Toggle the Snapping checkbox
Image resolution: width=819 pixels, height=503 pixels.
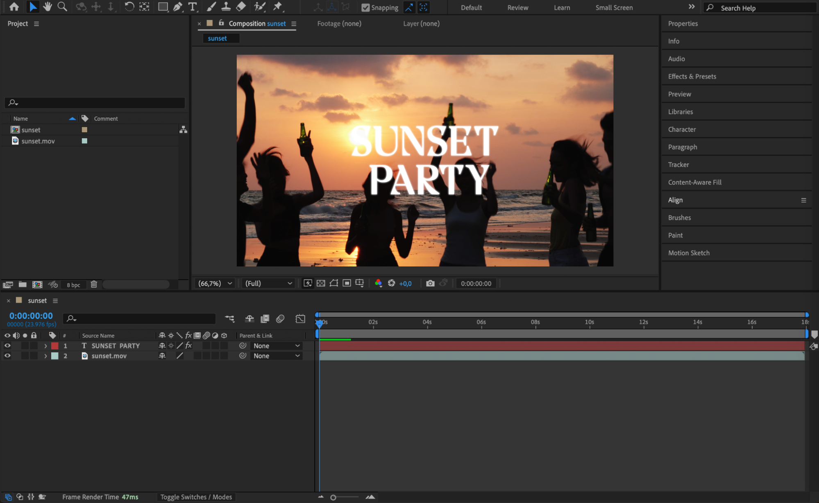click(x=365, y=7)
